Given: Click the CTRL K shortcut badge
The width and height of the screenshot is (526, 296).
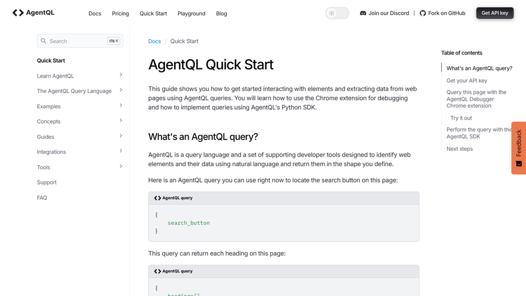Looking at the screenshot, I should tap(114, 41).
